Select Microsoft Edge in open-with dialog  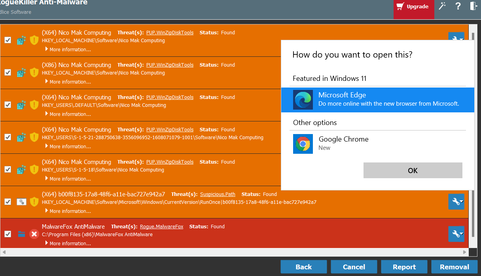(378, 99)
